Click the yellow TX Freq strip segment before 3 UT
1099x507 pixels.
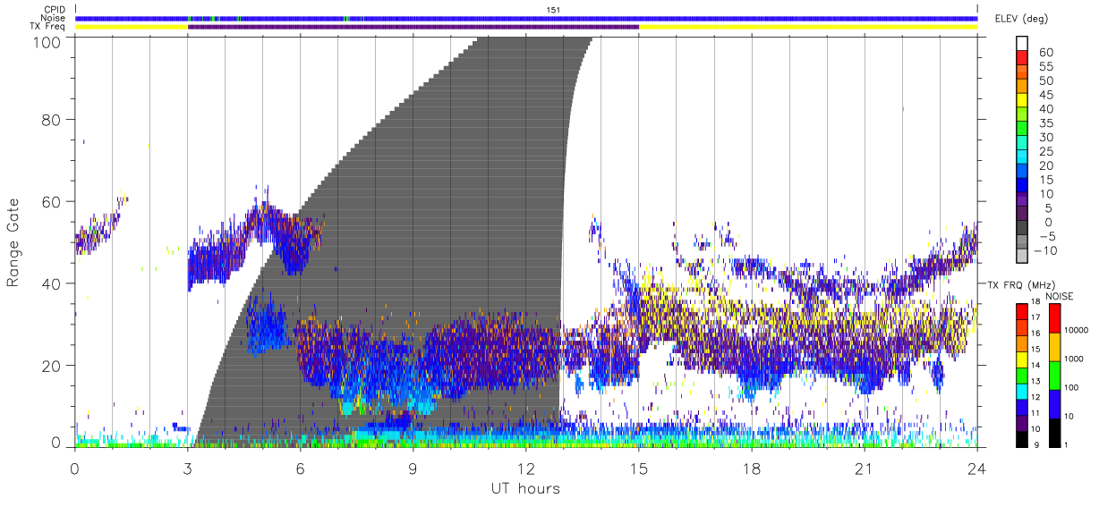[x=131, y=27]
